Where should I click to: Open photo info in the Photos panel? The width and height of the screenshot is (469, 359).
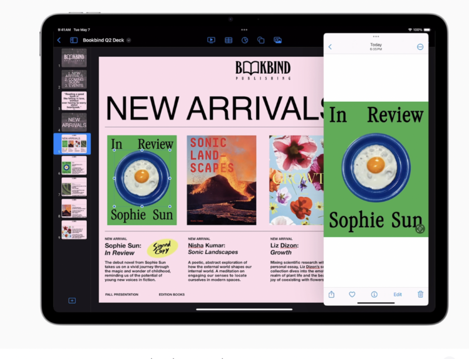[374, 295]
